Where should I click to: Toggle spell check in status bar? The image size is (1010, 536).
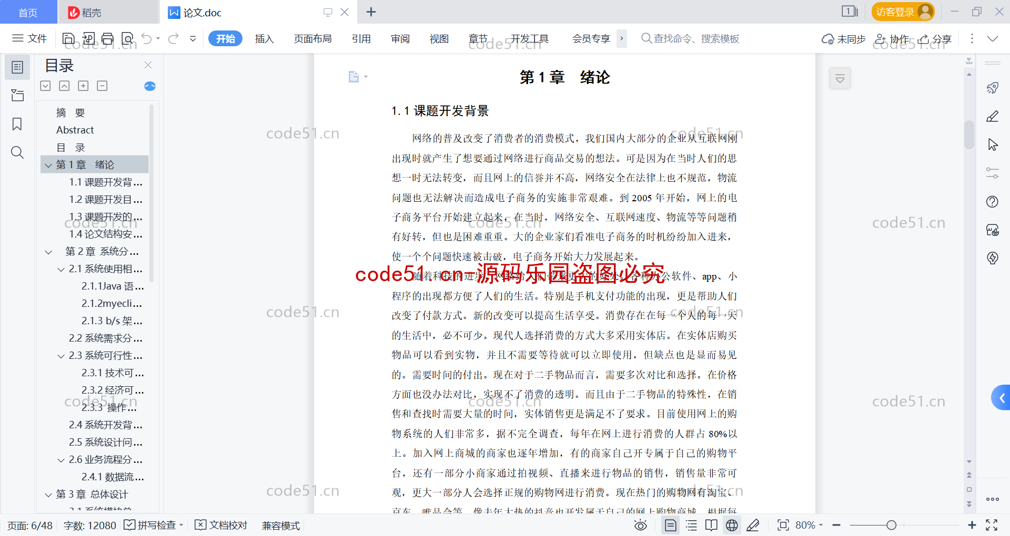(x=154, y=525)
